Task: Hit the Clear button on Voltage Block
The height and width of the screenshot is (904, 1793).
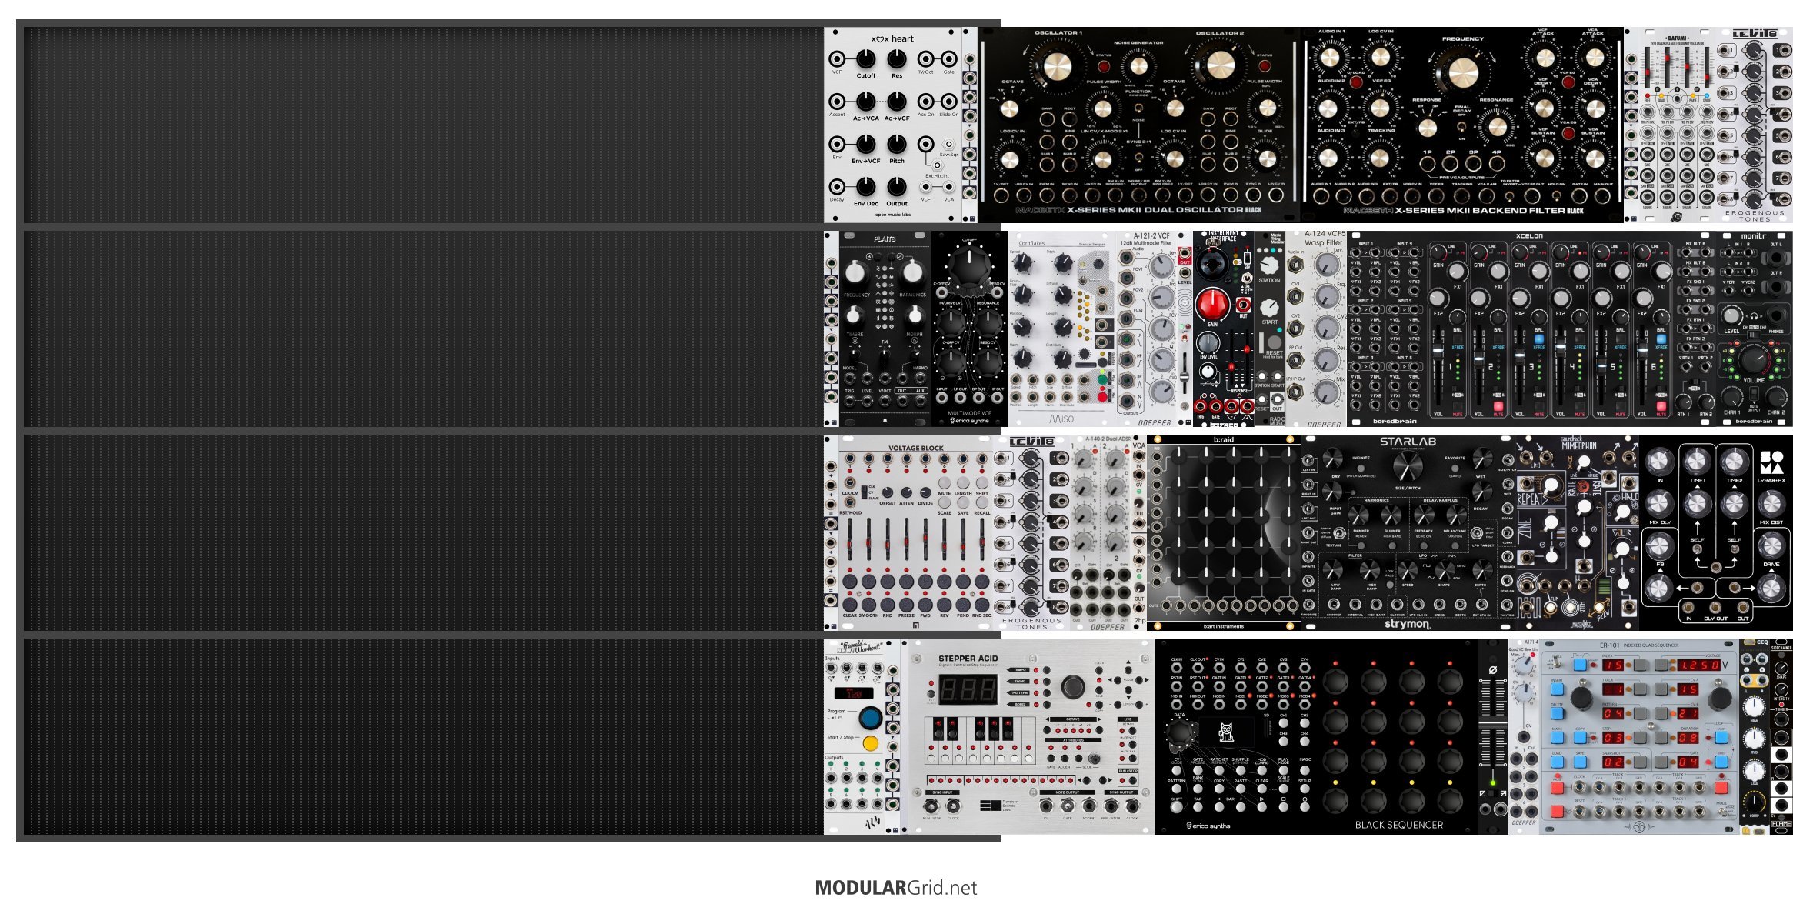Action: coord(850,603)
